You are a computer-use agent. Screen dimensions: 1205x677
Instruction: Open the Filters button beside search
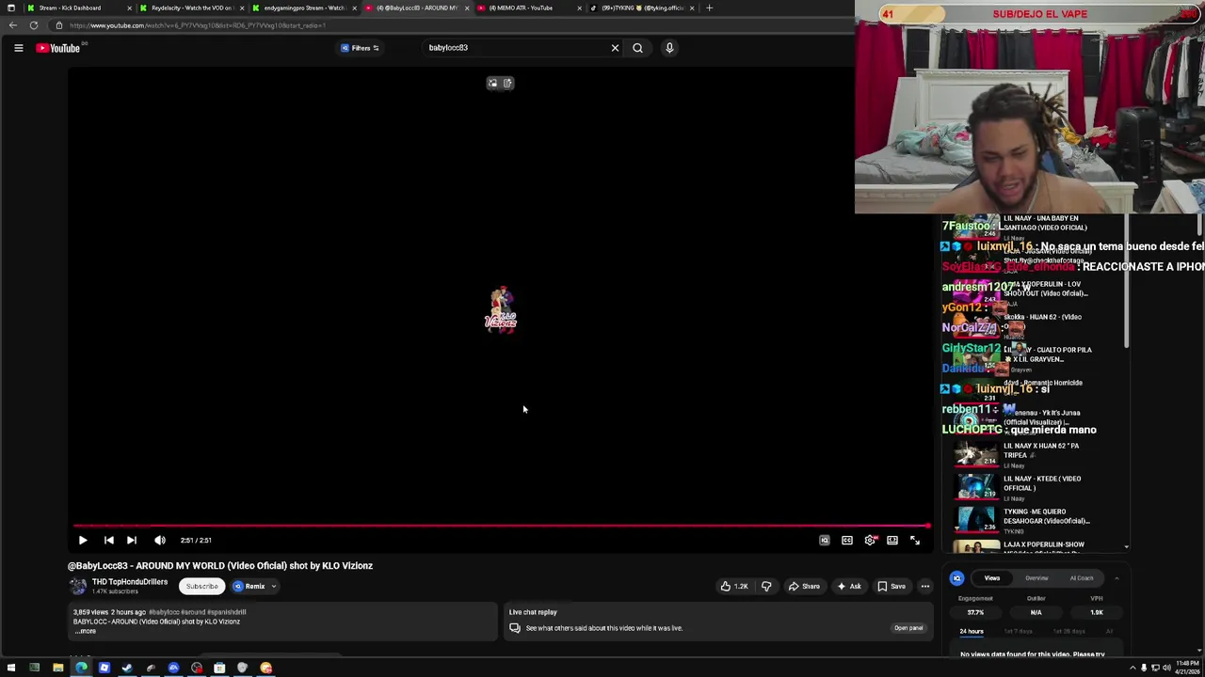pyautogui.click(x=360, y=48)
